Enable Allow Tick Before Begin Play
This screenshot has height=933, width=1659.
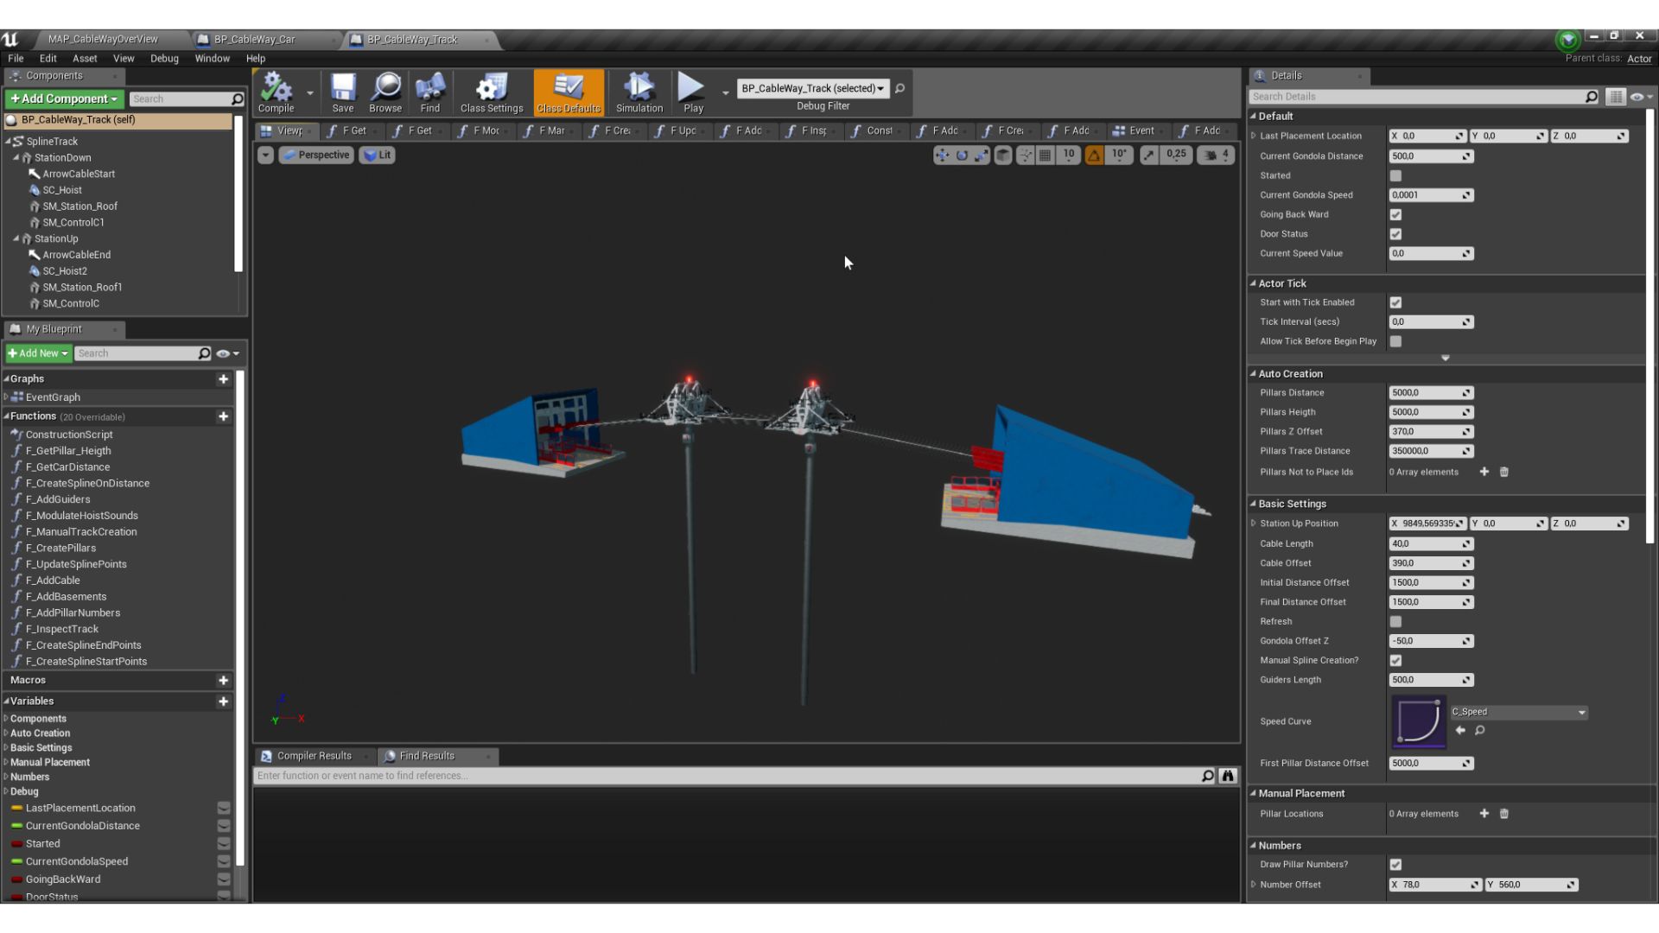click(x=1395, y=341)
